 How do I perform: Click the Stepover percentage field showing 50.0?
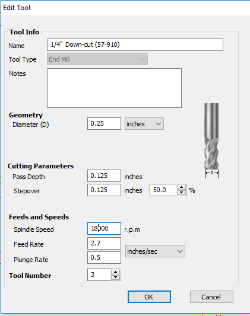click(163, 190)
